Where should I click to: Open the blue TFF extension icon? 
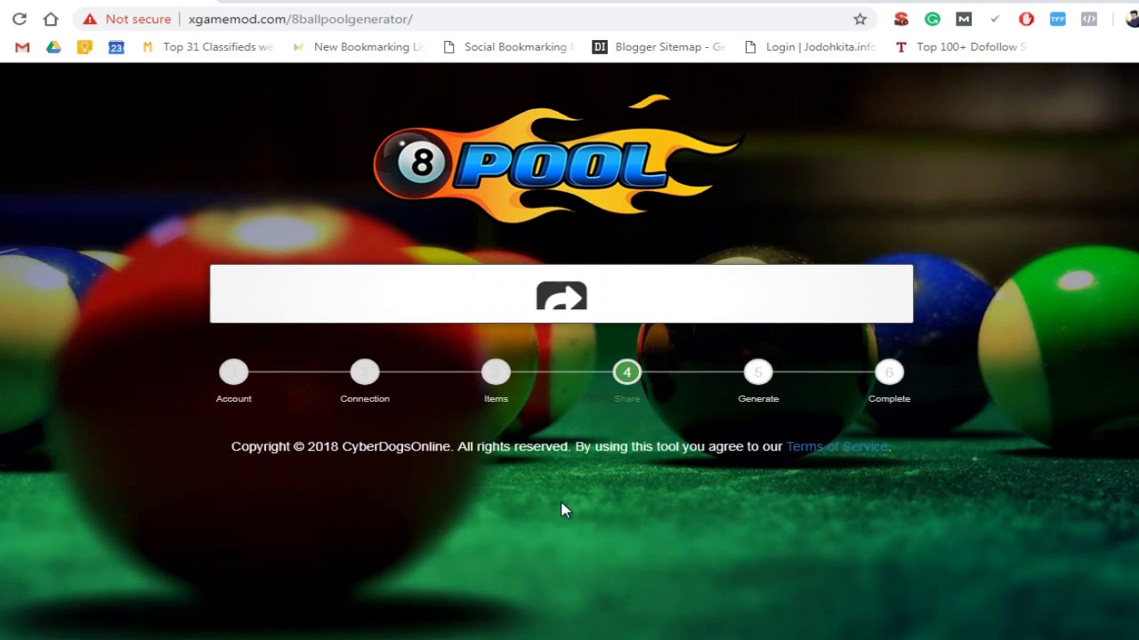coord(1057,19)
